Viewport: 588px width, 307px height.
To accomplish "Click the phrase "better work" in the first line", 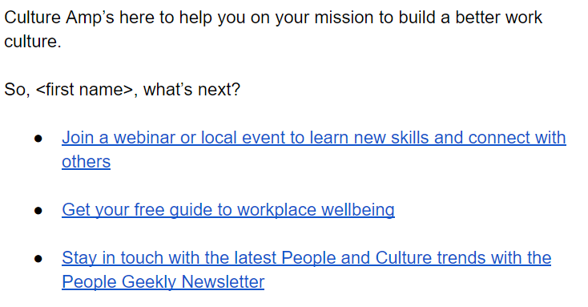I will (499, 18).
